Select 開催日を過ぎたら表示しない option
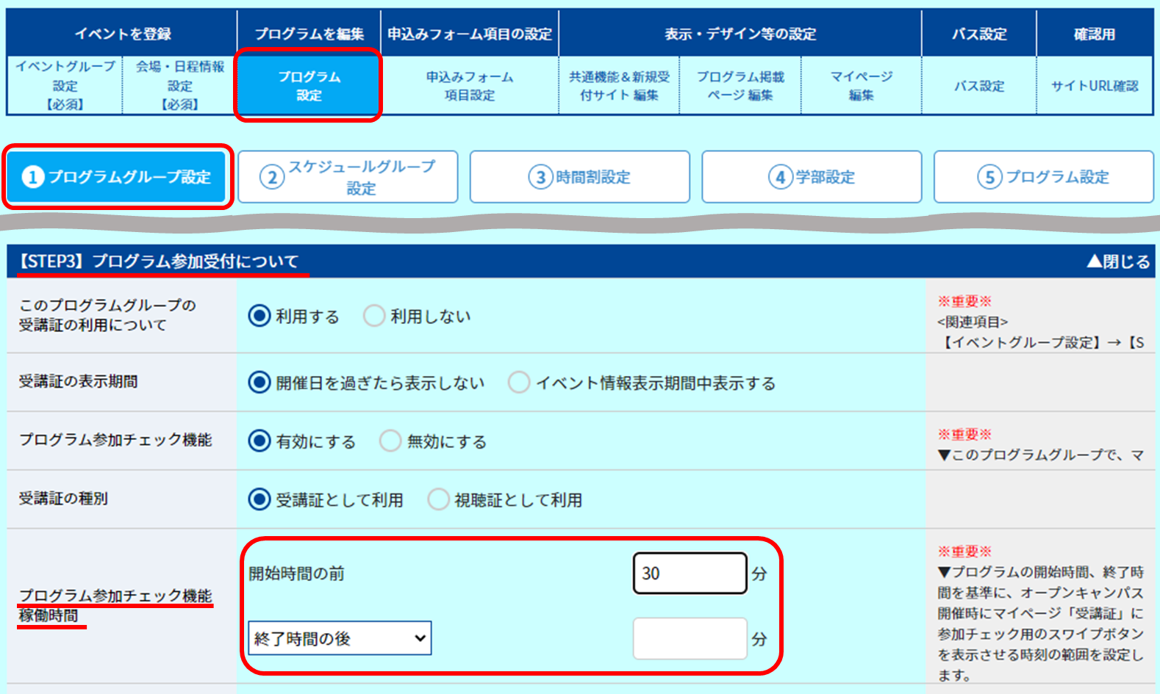1160x694 pixels. (x=259, y=383)
